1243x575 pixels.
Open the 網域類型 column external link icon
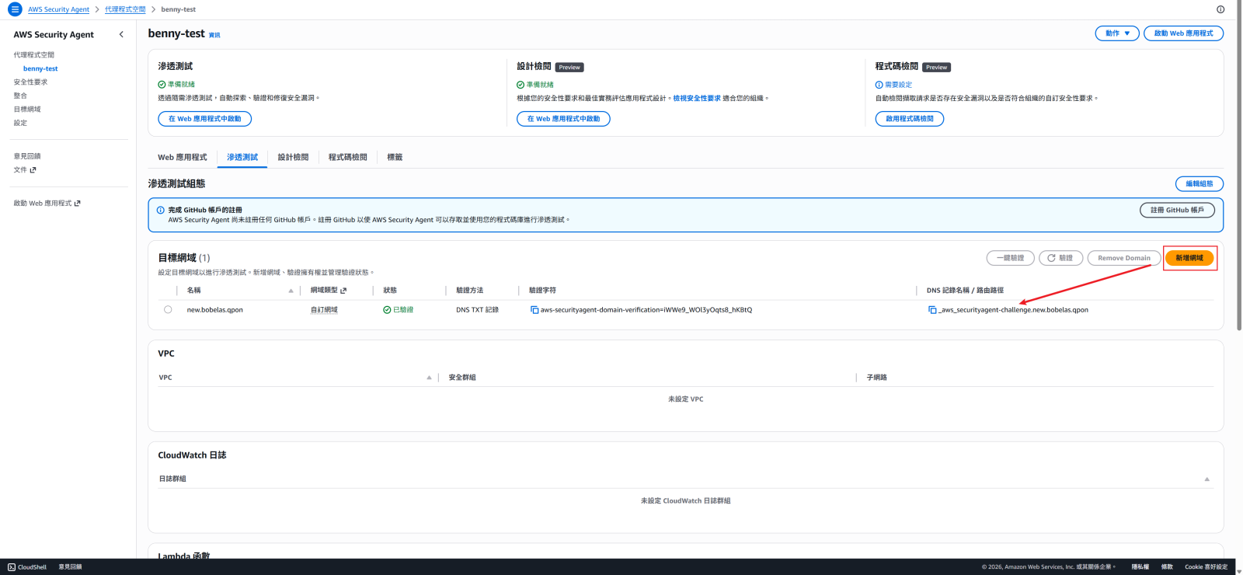[x=343, y=291]
